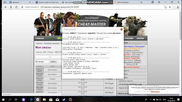Open РЕКЛАМА in the site menu

tap(129, 39)
